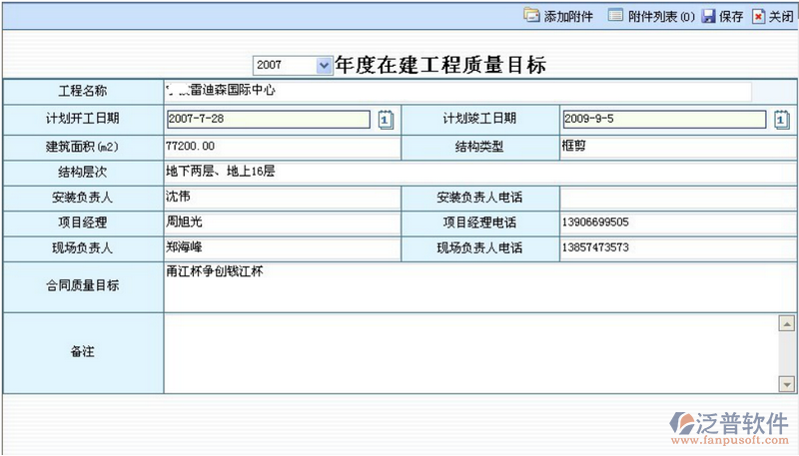Expand the 2007 year dropdown
The image size is (799, 456).
tap(323, 65)
